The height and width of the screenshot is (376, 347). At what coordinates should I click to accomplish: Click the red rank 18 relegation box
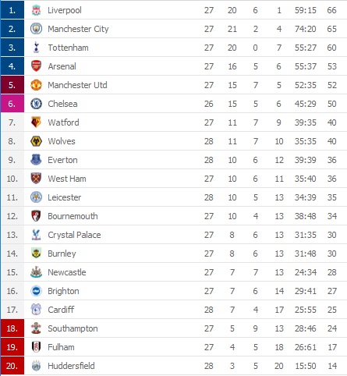tap(12, 328)
